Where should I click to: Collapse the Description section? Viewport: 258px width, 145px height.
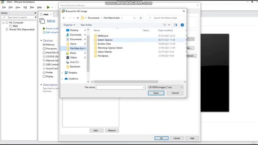click(41, 85)
